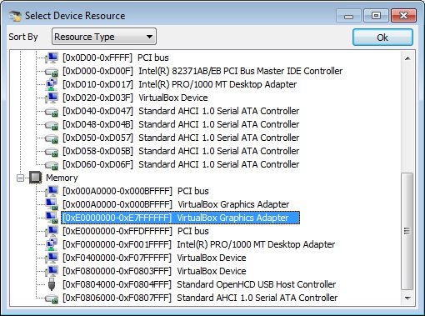Click the drive icon for the IDE Controller entry

[52, 72]
